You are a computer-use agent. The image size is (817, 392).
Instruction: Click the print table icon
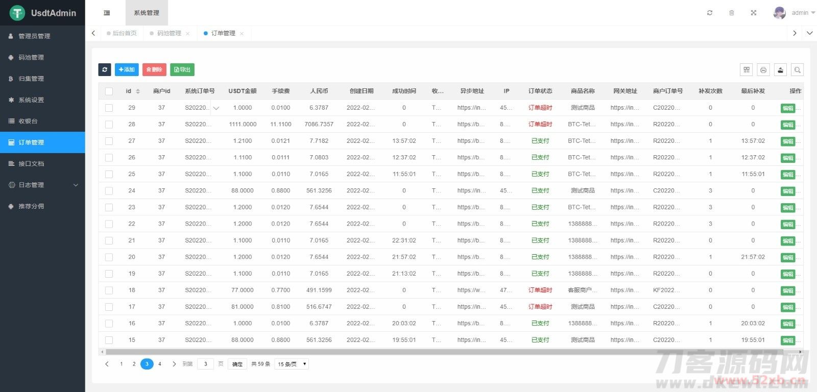pos(763,70)
